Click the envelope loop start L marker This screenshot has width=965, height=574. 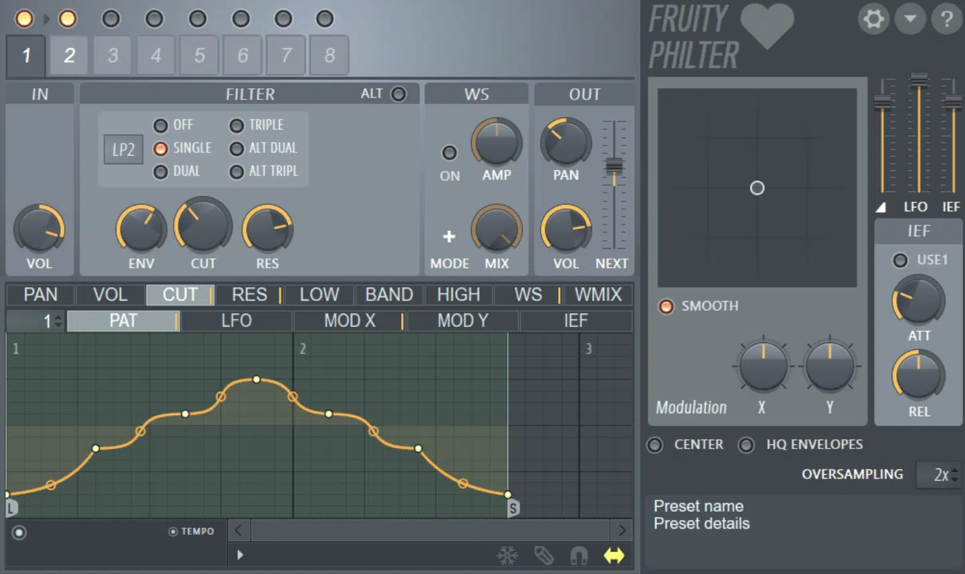pos(11,509)
